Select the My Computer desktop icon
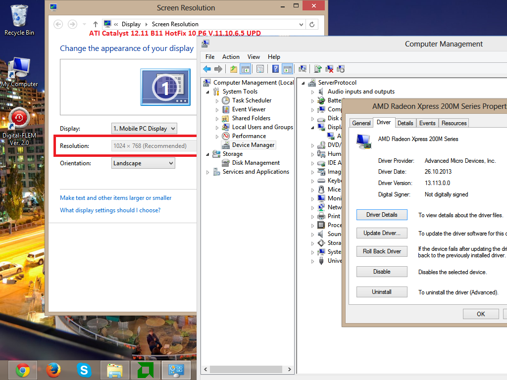507x380 pixels. 19,72
